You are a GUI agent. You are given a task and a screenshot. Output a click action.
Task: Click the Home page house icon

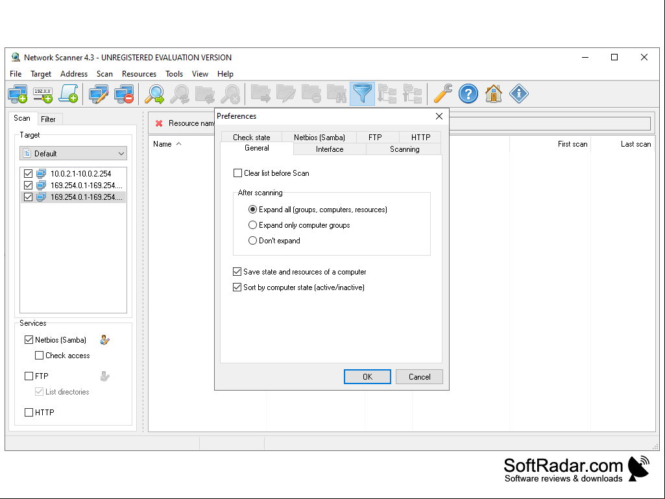[x=494, y=94]
